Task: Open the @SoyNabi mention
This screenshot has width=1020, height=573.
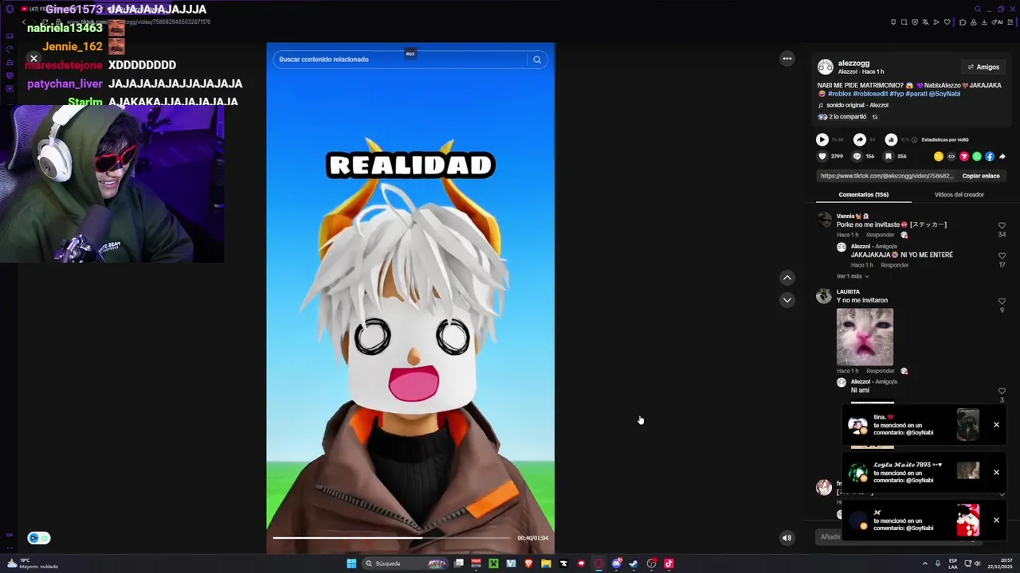Action: click(x=943, y=94)
